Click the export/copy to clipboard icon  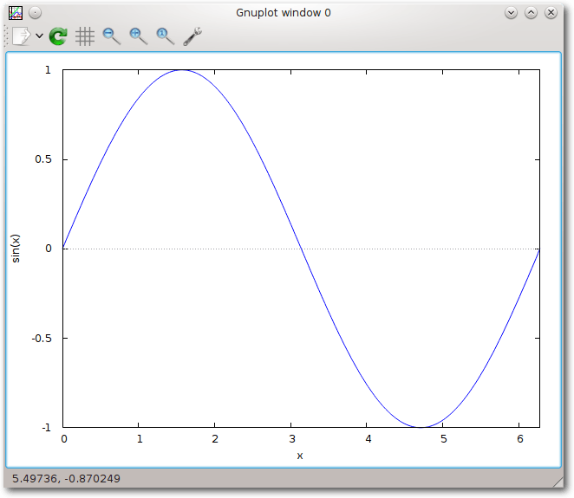(22, 36)
